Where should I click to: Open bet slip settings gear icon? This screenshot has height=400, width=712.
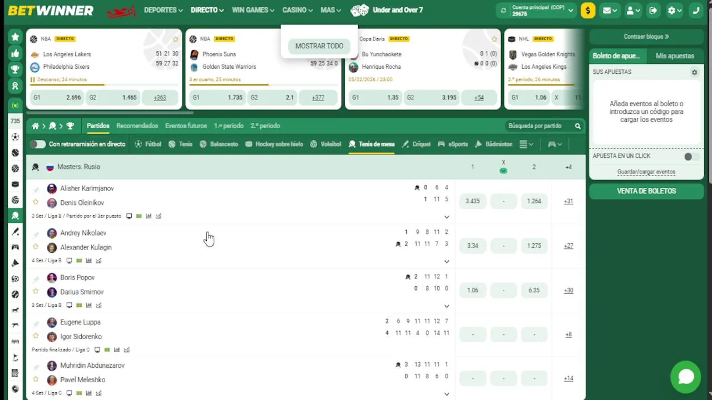[x=694, y=72]
